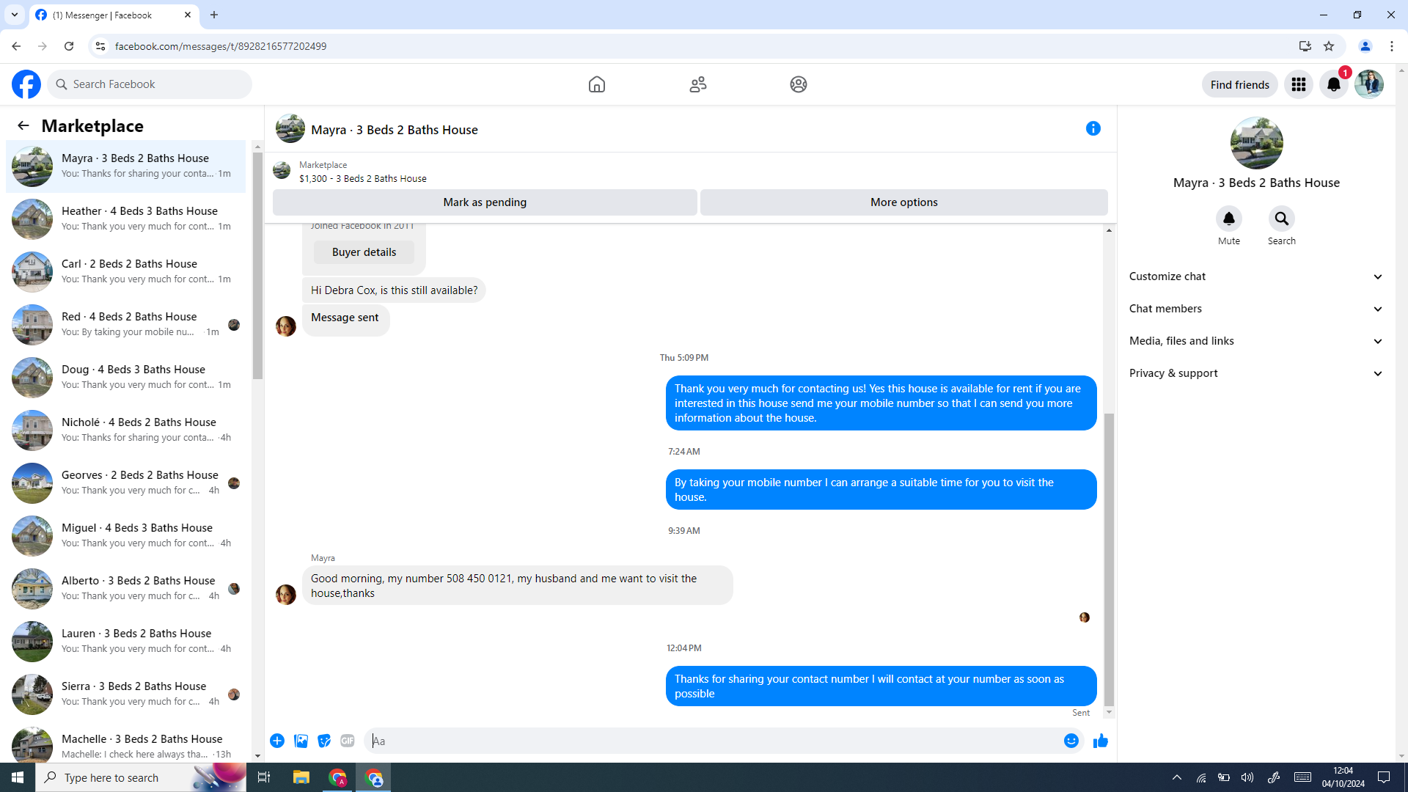Open File Explorer from the taskbar

301,777
